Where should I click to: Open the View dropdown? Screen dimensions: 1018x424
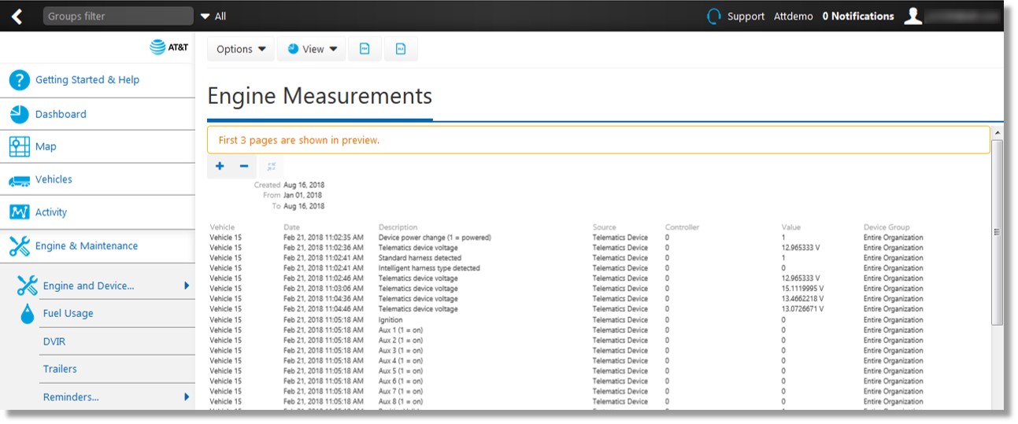(312, 49)
